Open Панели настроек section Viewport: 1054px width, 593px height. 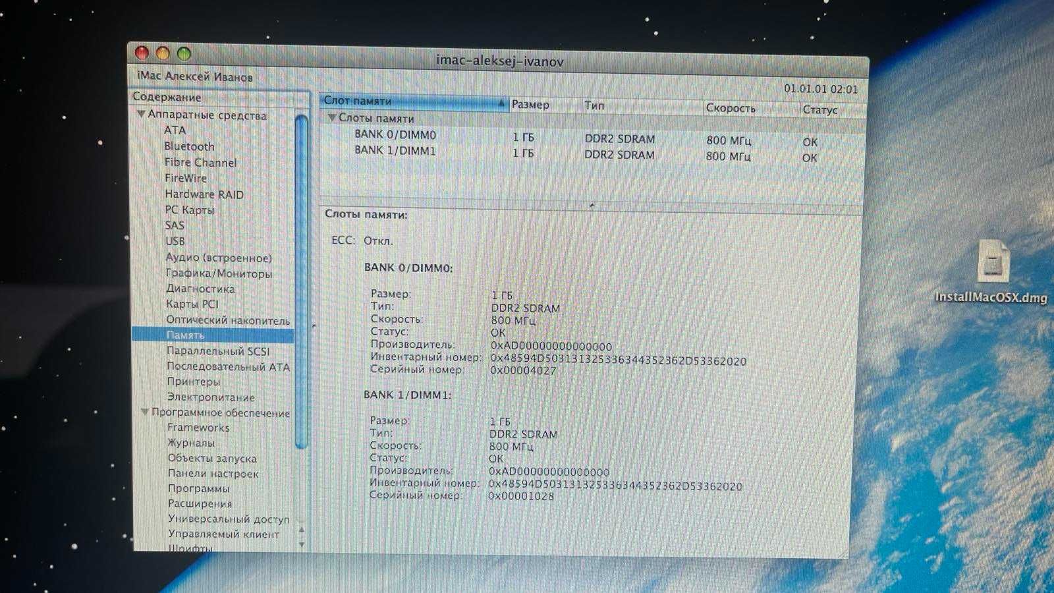point(213,473)
